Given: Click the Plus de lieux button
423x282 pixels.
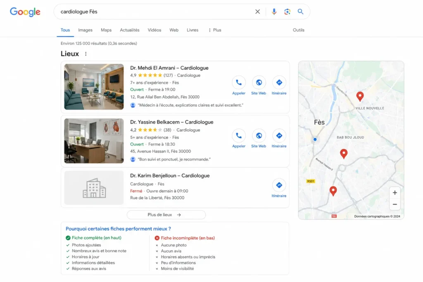Looking at the screenshot, I should coord(166,215).
